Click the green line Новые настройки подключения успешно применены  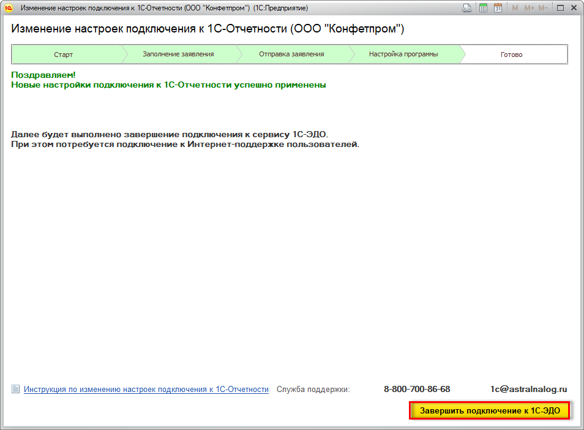point(168,85)
